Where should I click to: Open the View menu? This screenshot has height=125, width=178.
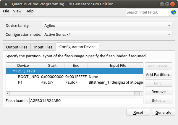click(17, 11)
